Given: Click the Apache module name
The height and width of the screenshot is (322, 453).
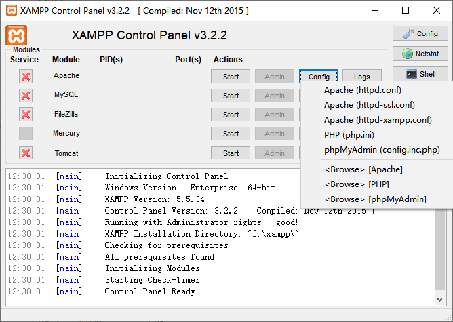Looking at the screenshot, I should coord(66,76).
